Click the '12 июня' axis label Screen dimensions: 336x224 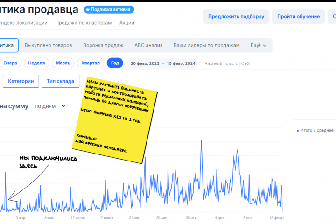coord(78,218)
